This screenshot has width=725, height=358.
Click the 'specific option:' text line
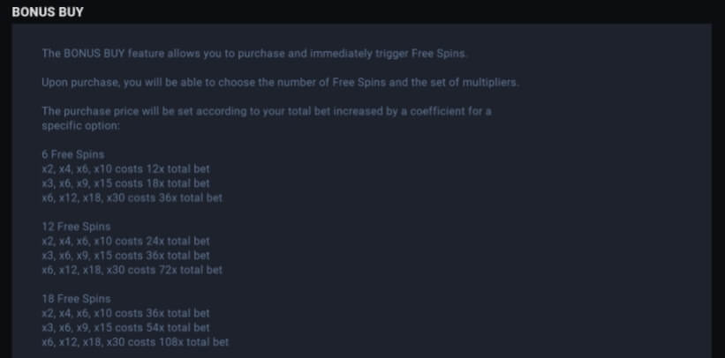[x=81, y=125]
